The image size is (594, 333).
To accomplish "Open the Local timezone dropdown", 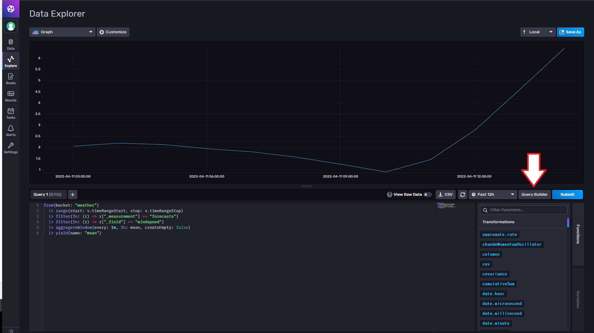I will click(x=538, y=32).
